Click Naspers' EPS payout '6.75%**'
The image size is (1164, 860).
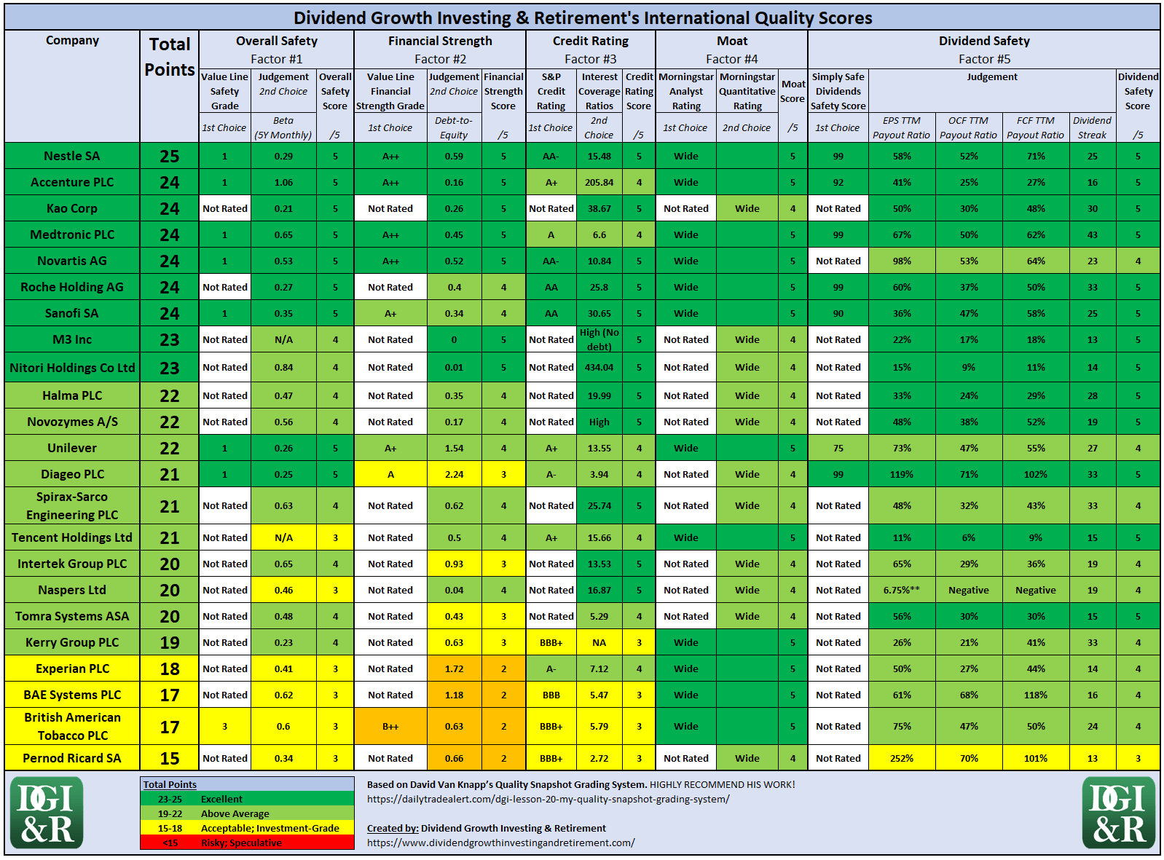point(902,590)
